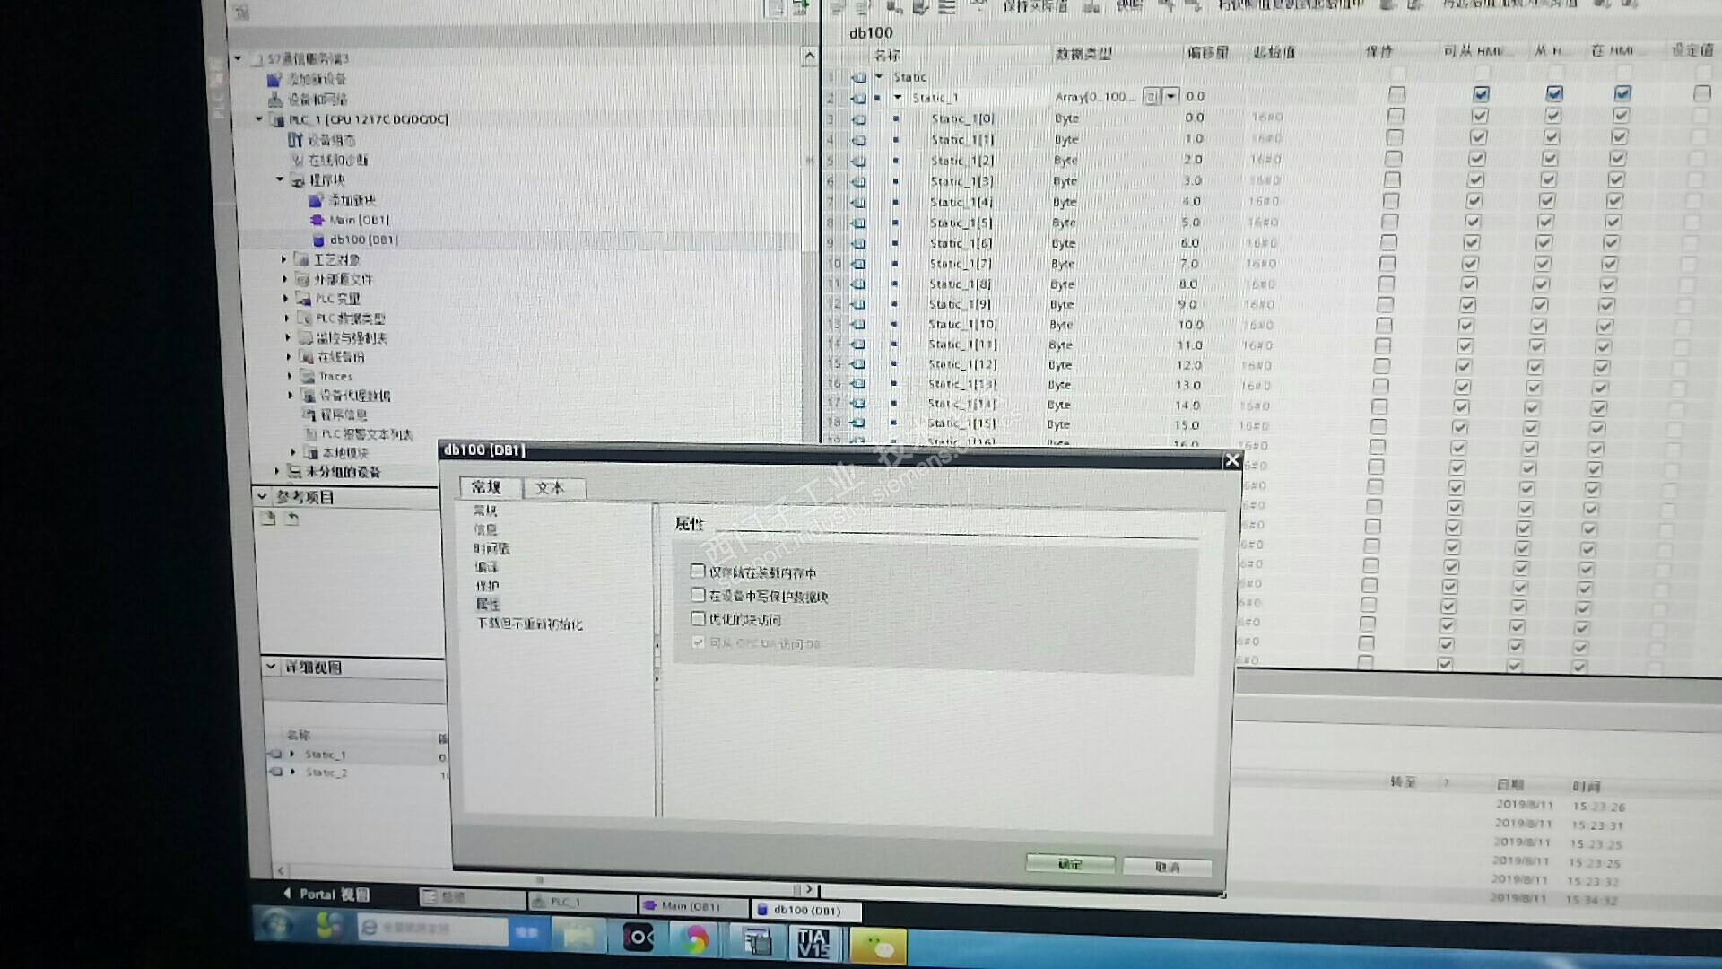
Task: Click the 确定 OK button
Action: coord(1069,864)
